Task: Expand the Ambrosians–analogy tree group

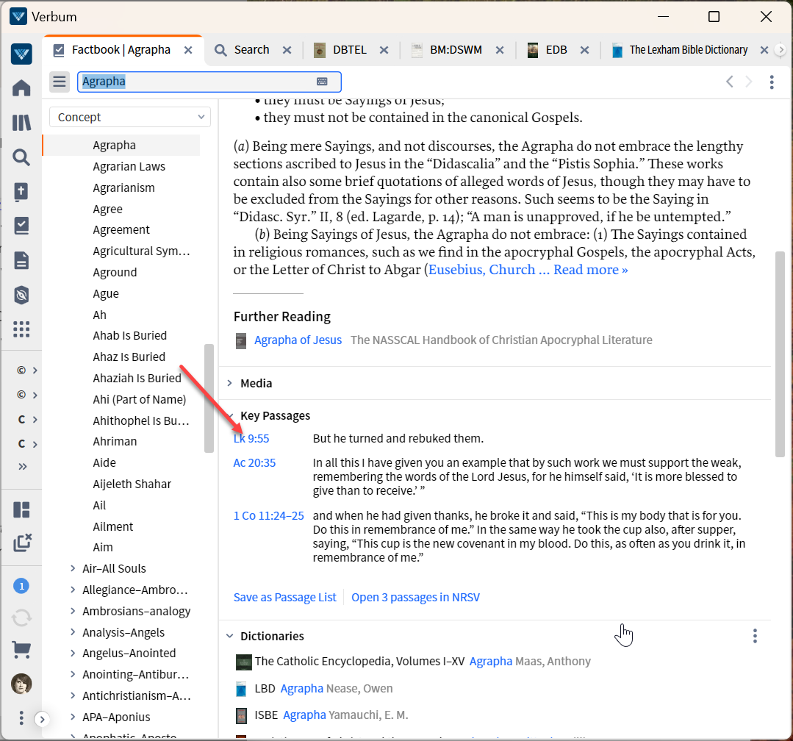Action: pos(73,611)
